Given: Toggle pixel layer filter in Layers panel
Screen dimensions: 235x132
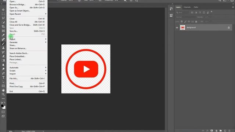Looking at the screenshot, I should [x=192, y=12].
